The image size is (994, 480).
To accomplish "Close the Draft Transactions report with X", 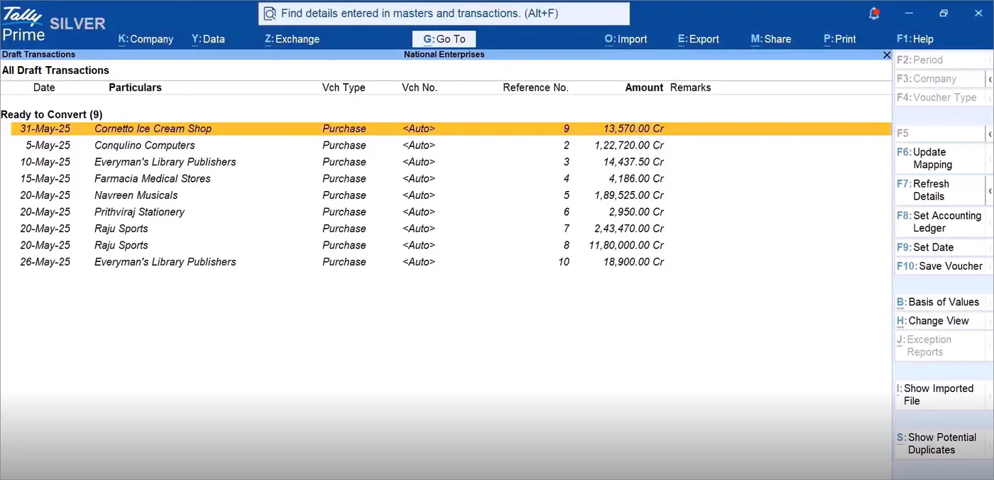I will coord(886,55).
